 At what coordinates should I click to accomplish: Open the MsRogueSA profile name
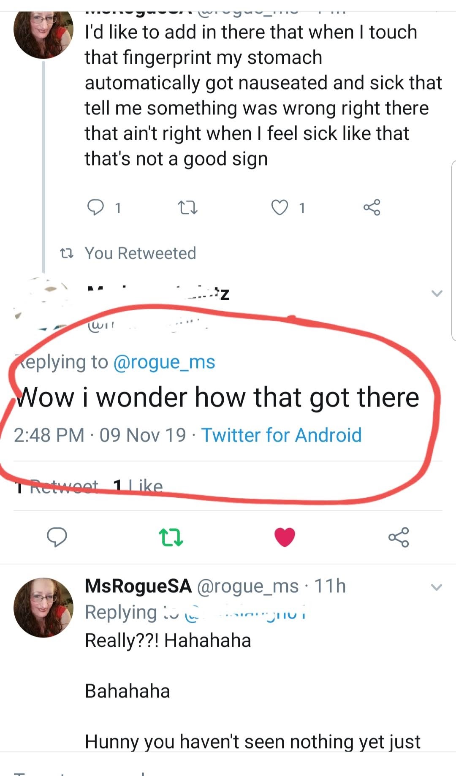pos(138,586)
